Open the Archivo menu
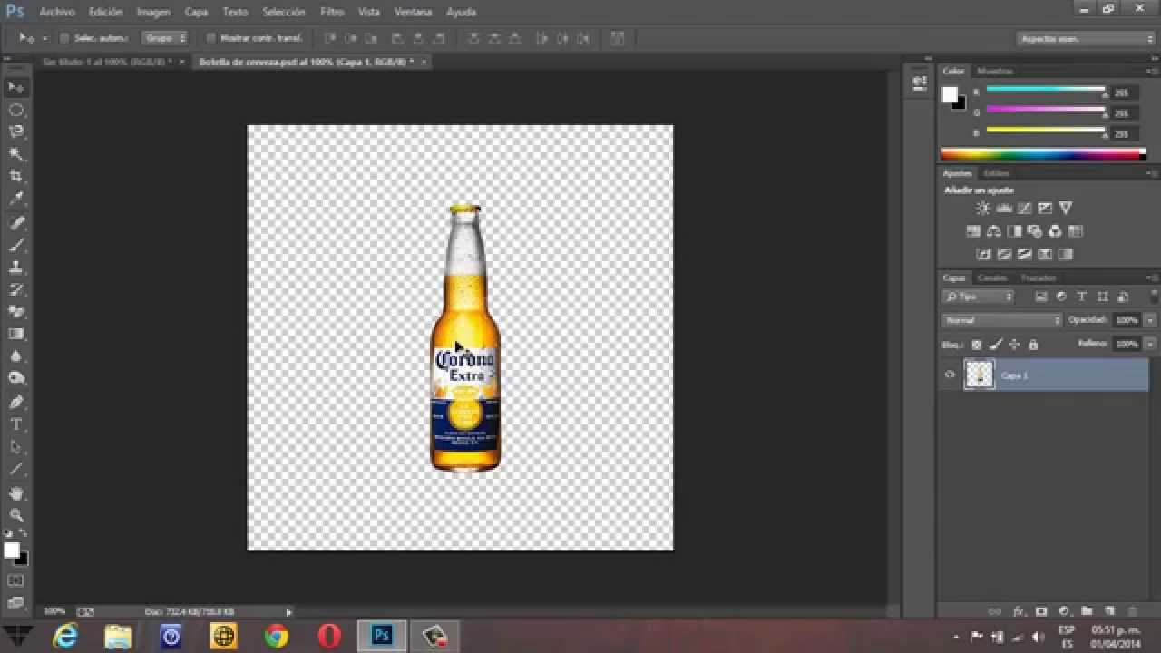 tap(57, 12)
